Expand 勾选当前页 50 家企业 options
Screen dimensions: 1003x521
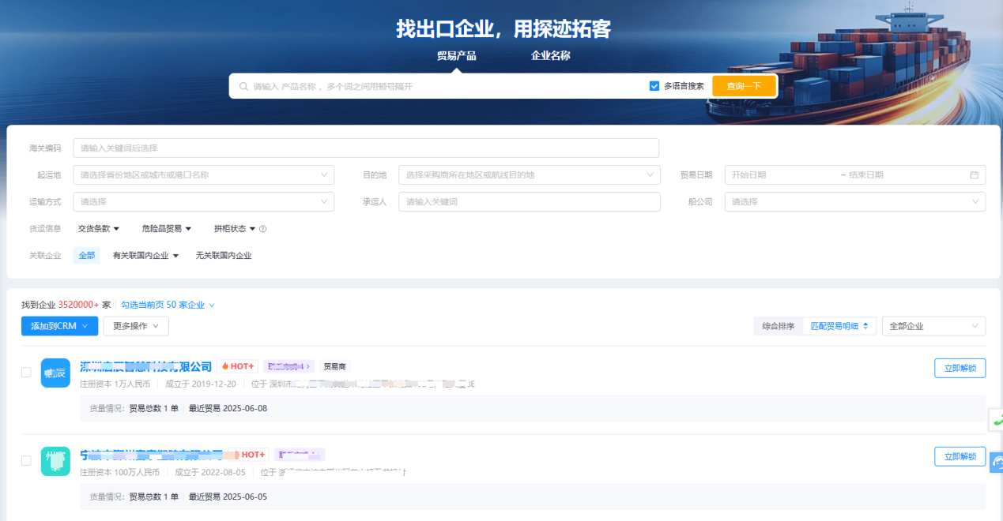[168, 305]
